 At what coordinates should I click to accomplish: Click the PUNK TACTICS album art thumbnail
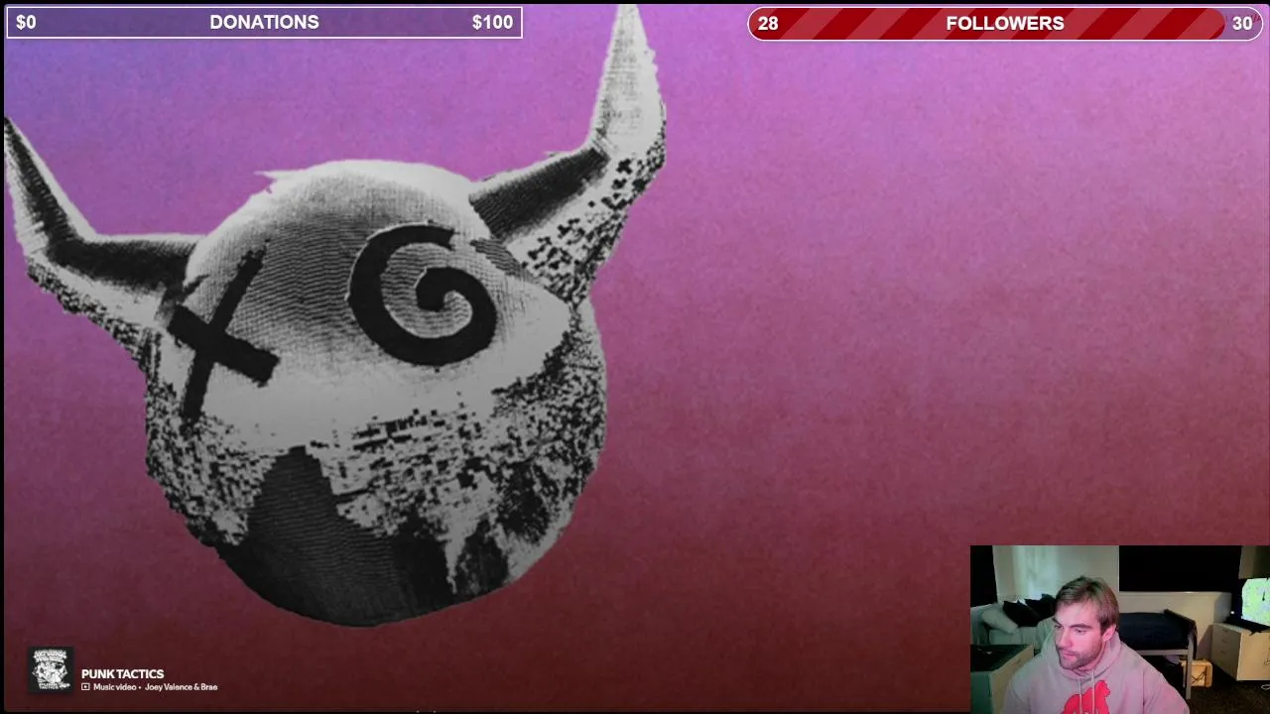50,669
